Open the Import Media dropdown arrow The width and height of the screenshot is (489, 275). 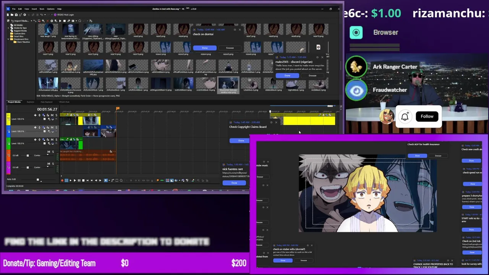pyautogui.click(x=31, y=21)
